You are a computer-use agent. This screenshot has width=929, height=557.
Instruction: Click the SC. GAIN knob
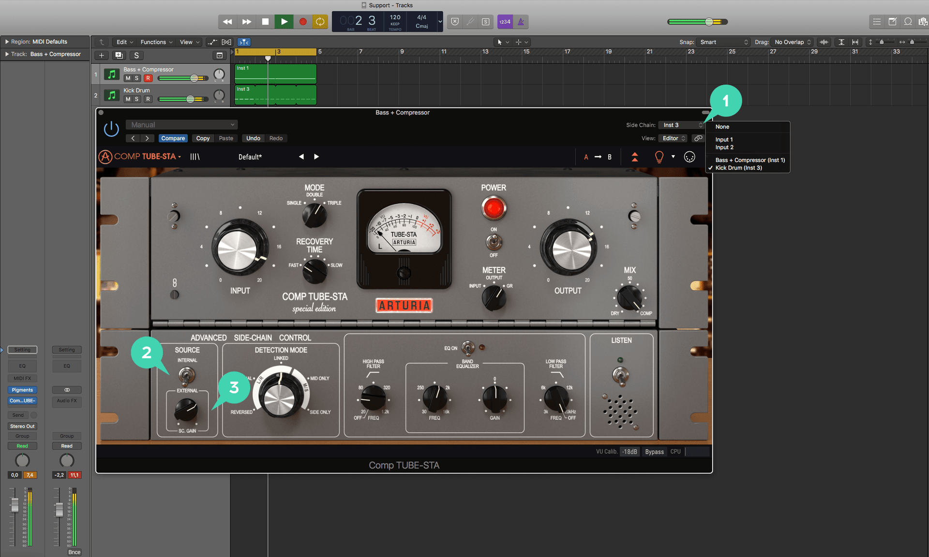186,410
